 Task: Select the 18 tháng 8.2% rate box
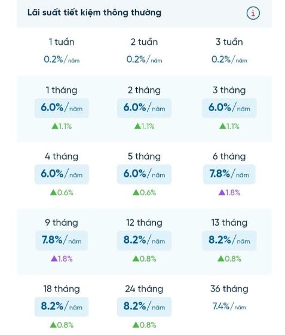pyautogui.click(x=62, y=306)
